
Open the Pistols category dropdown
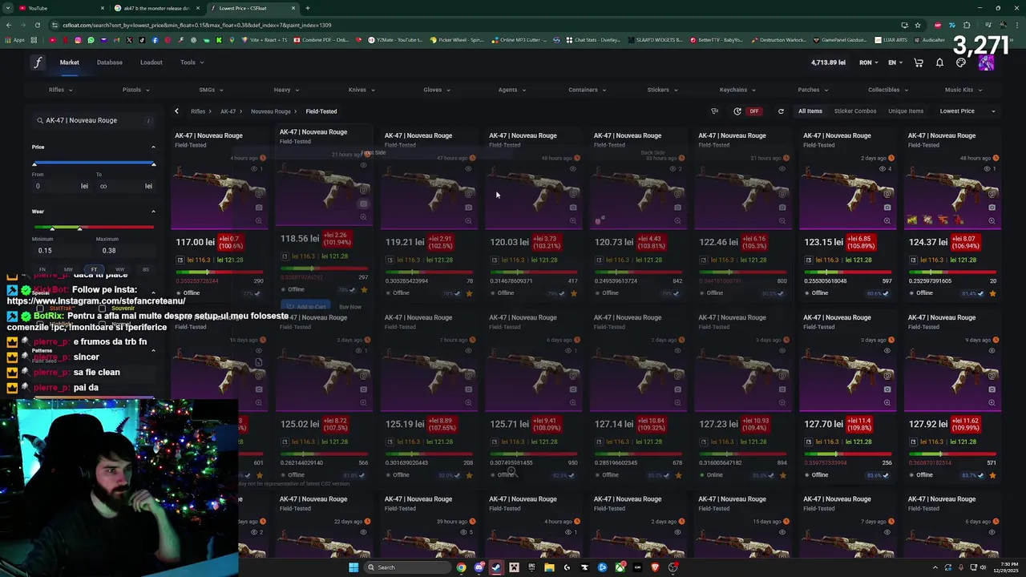pos(135,90)
